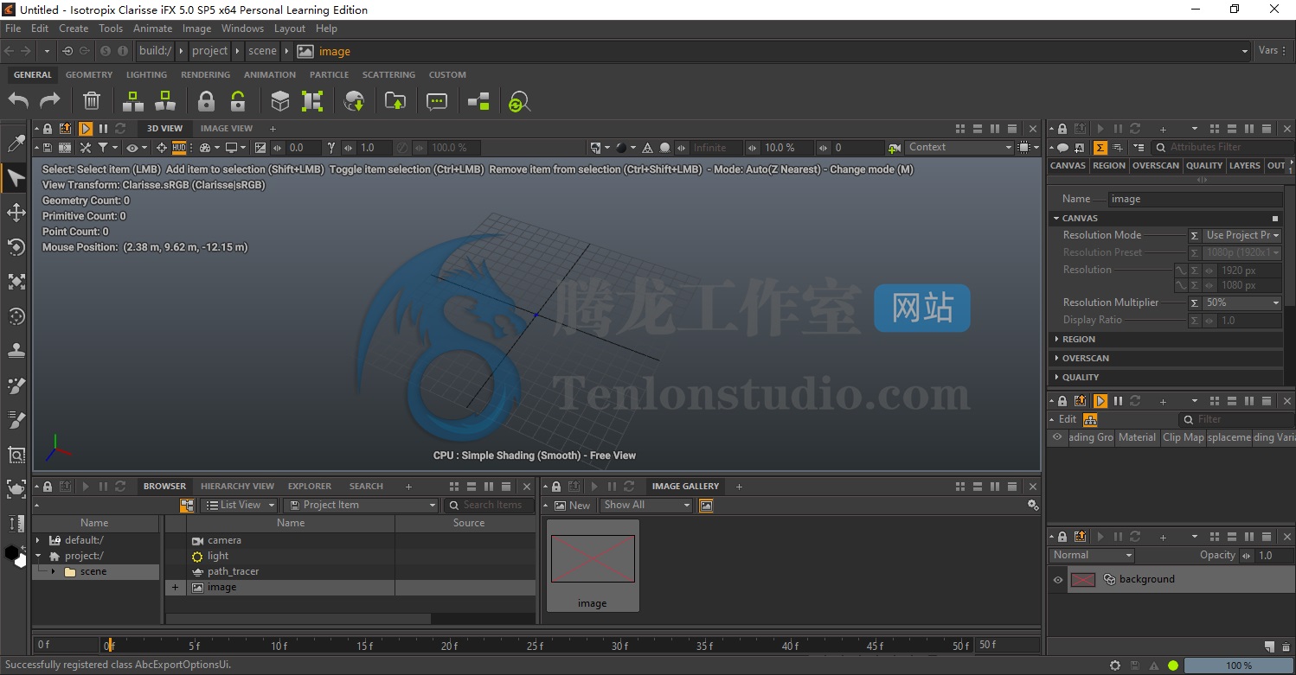
Task: Toggle the 3D View play evaluation button
Action: pos(86,129)
